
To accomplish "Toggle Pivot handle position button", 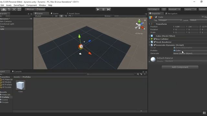I will [30, 9].
